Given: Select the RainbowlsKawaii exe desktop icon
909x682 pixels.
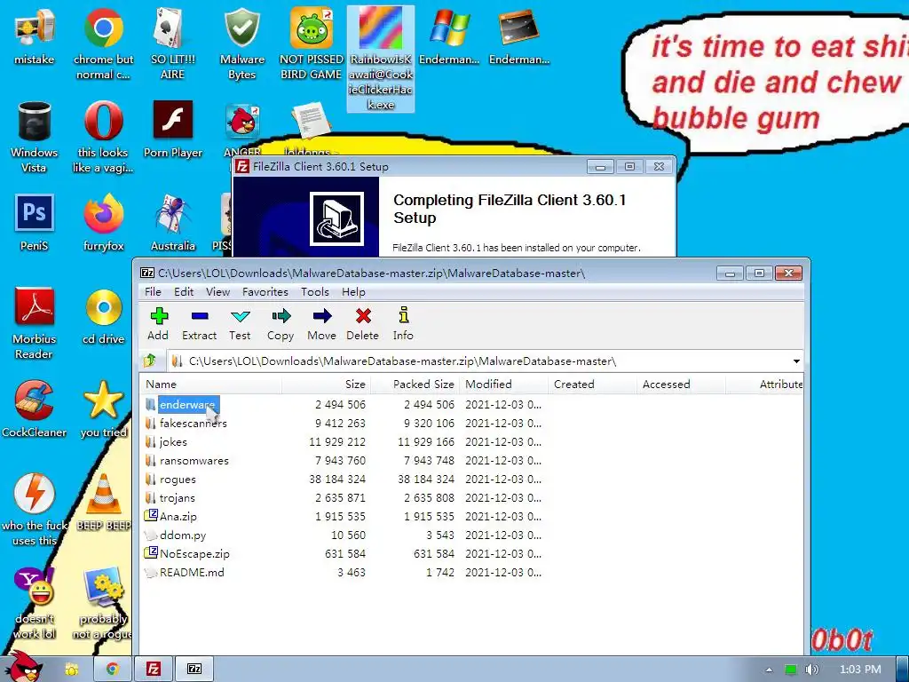Looking at the screenshot, I should [x=381, y=58].
